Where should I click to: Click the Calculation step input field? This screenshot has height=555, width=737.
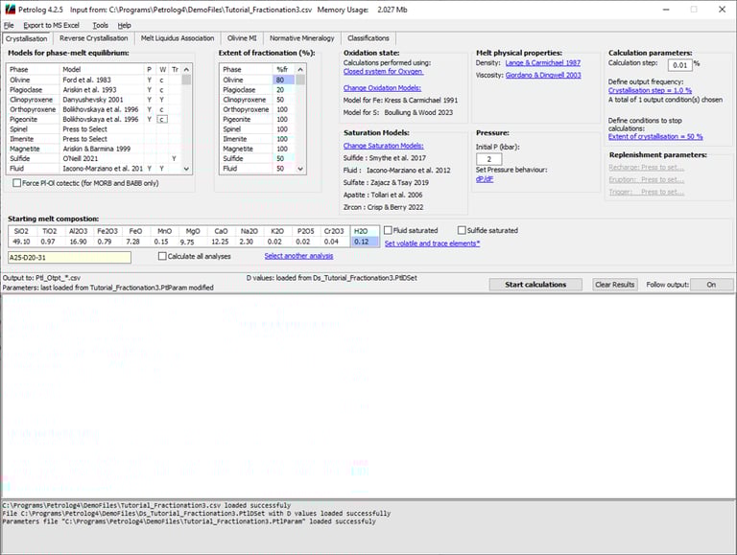[679, 65]
